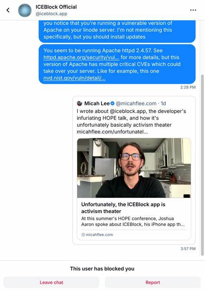The height and width of the screenshot is (291, 205).
Task: Open the @micahflee.com handle in quoted post
Action: click(136, 103)
